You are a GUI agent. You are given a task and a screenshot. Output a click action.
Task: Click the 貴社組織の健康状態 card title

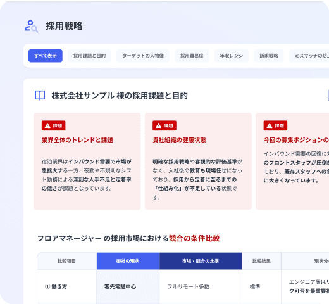coord(179,140)
